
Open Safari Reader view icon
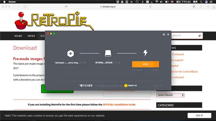tap(66, 6)
